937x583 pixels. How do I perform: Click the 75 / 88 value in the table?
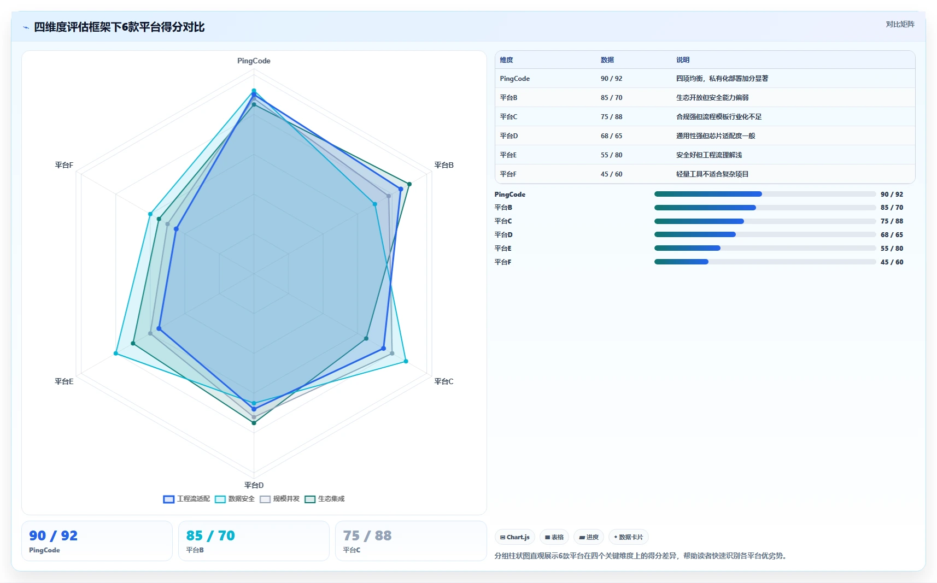pyautogui.click(x=611, y=117)
